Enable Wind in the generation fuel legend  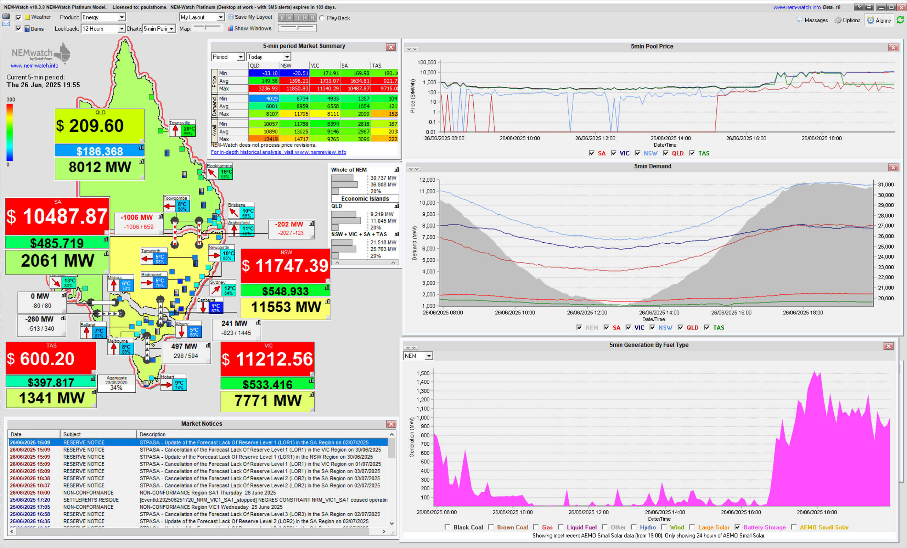(664, 527)
